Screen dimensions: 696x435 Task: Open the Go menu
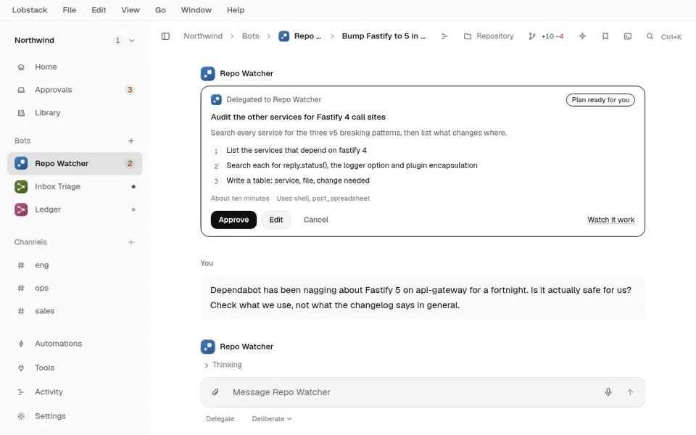[160, 9]
